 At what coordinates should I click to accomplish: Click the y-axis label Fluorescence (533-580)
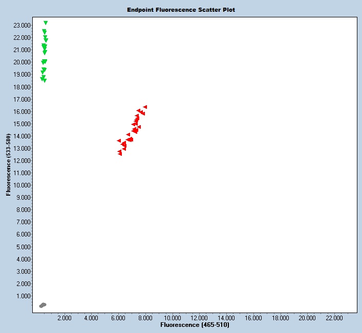(x=8, y=165)
